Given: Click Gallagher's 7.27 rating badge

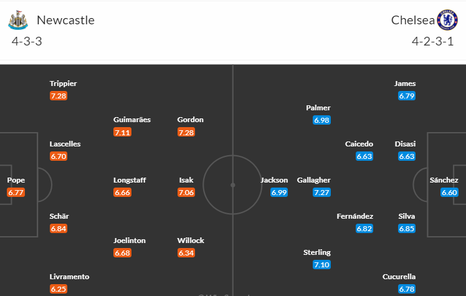Looking at the screenshot, I should [322, 193].
